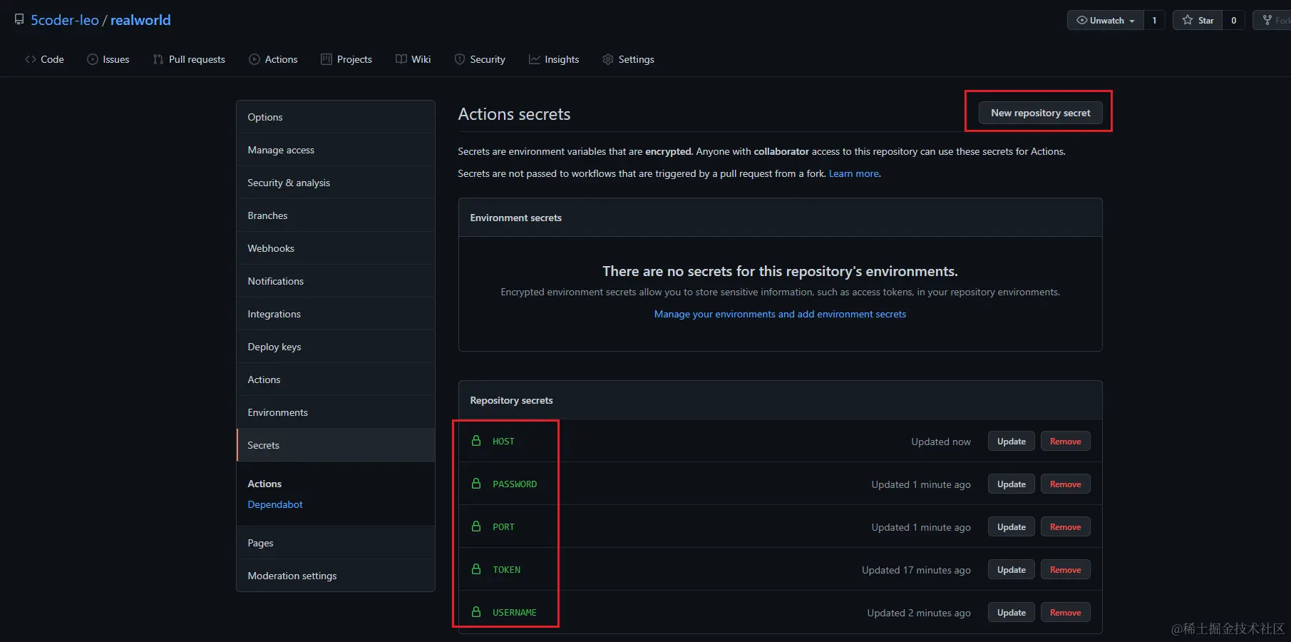Image resolution: width=1291 pixels, height=642 pixels.
Task: Click the Settings gear icon
Action: point(608,59)
